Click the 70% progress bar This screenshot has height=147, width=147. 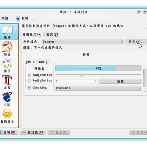[x=98, y=68]
